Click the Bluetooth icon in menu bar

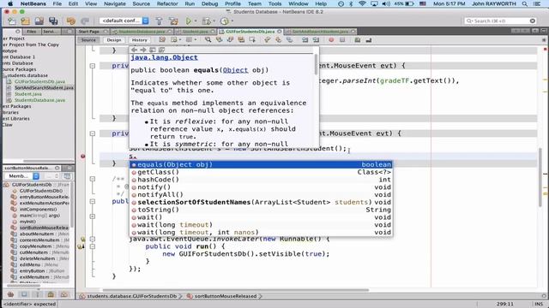point(351,3)
